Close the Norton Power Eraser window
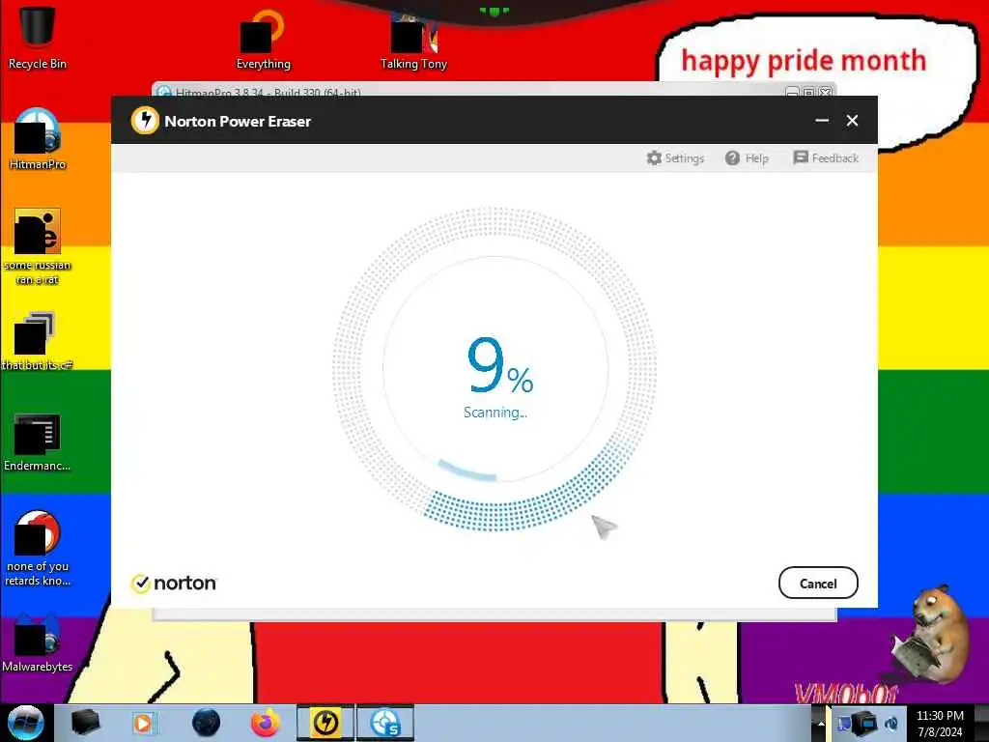 point(852,121)
